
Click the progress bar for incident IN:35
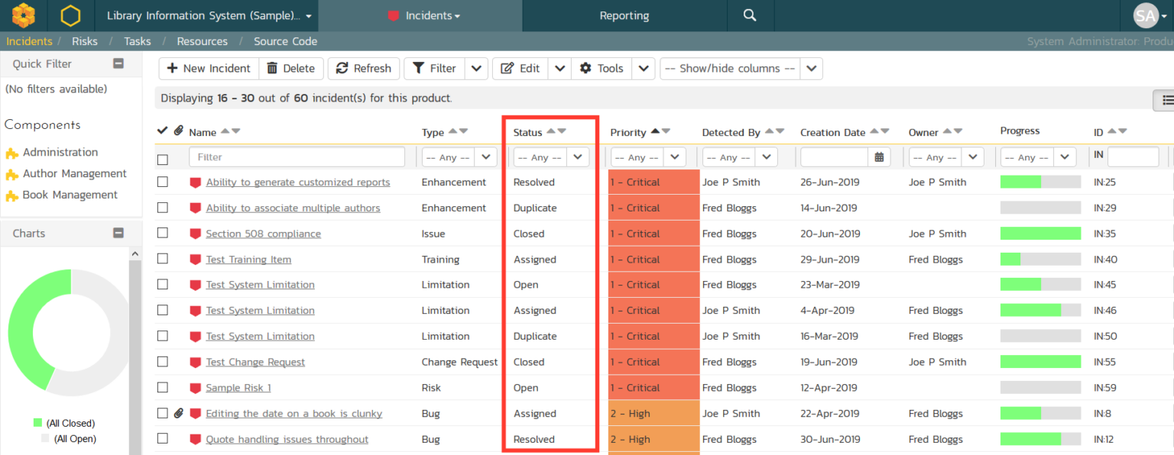point(1039,233)
